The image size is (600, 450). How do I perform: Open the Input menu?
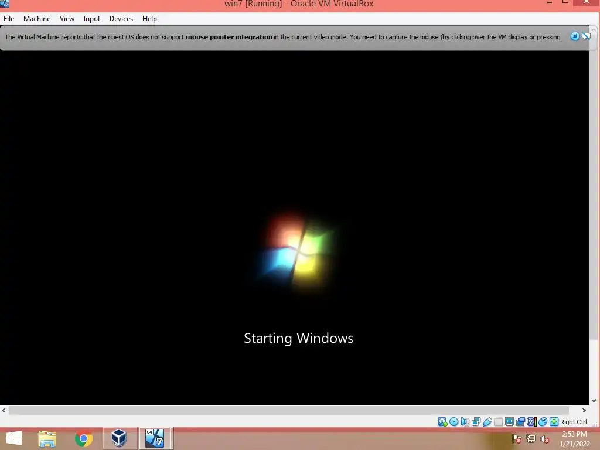92,18
